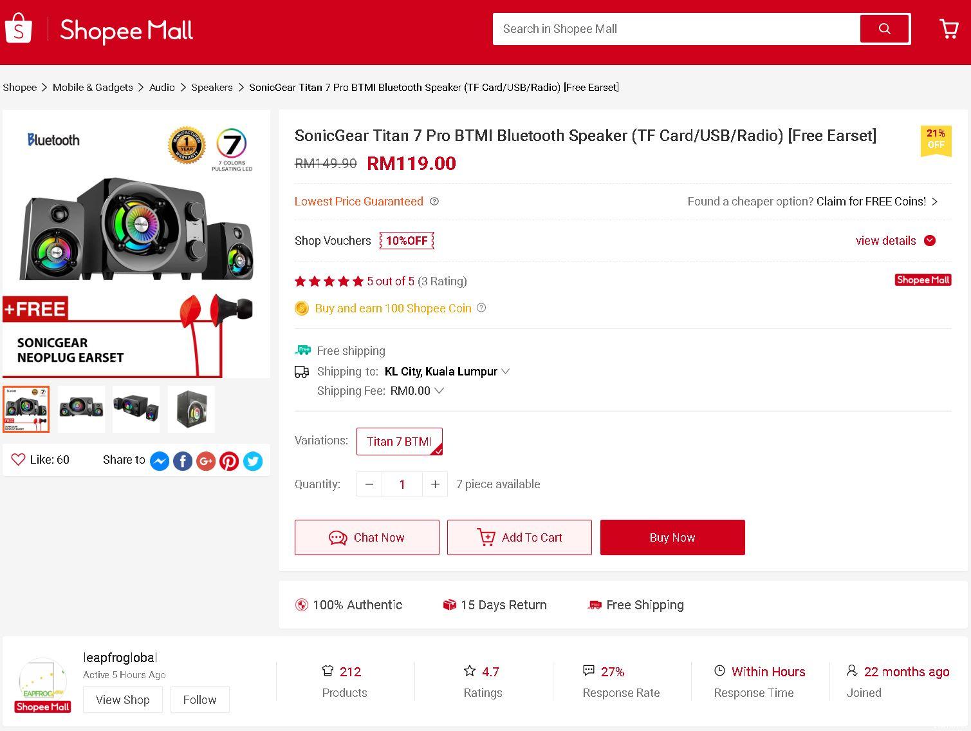Image resolution: width=971 pixels, height=731 pixels.
Task: Expand Shipping Fee RM0.00 dropdown
Action: point(439,391)
